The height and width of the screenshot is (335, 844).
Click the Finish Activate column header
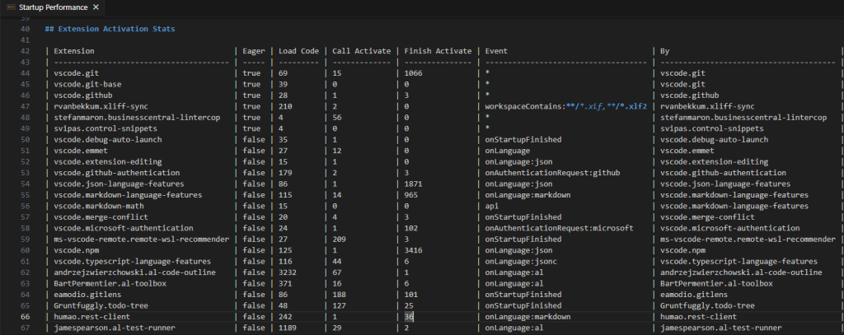pos(436,51)
